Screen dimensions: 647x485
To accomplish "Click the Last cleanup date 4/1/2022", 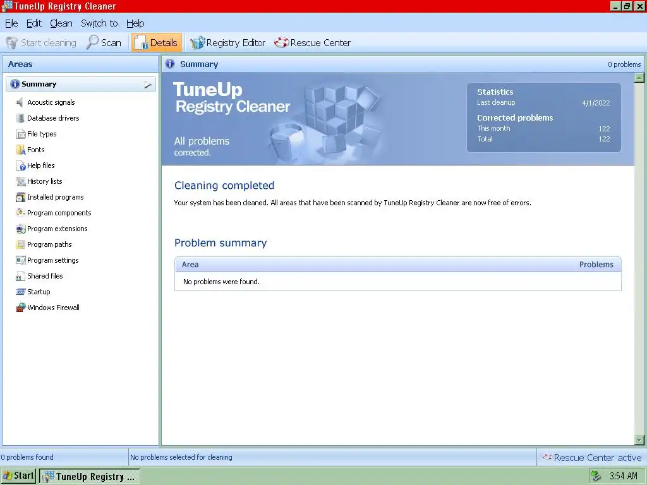I will [x=596, y=103].
